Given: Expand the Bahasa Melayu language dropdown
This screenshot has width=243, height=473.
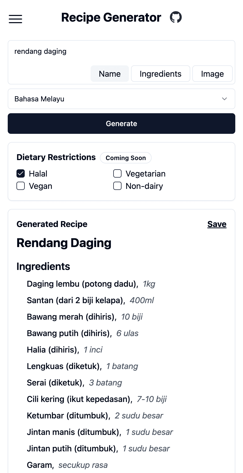Looking at the screenshot, I should [x=121, y=99].
